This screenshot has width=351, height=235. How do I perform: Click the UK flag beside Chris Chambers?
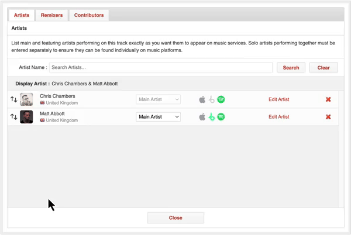(42, 103)
